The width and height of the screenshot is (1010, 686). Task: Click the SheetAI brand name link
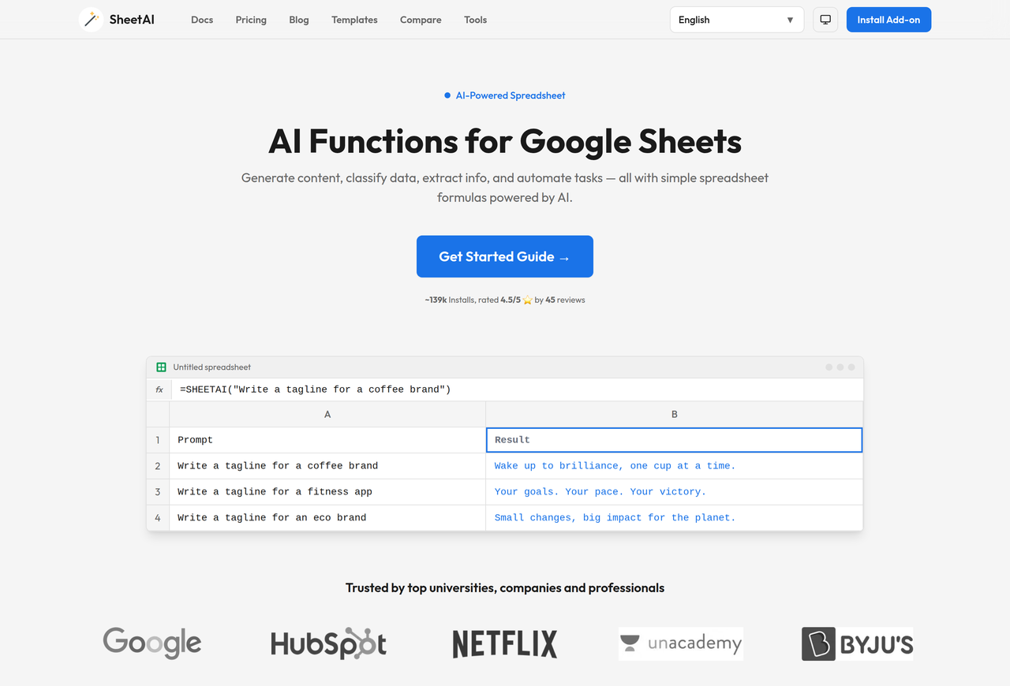(132, 20)
